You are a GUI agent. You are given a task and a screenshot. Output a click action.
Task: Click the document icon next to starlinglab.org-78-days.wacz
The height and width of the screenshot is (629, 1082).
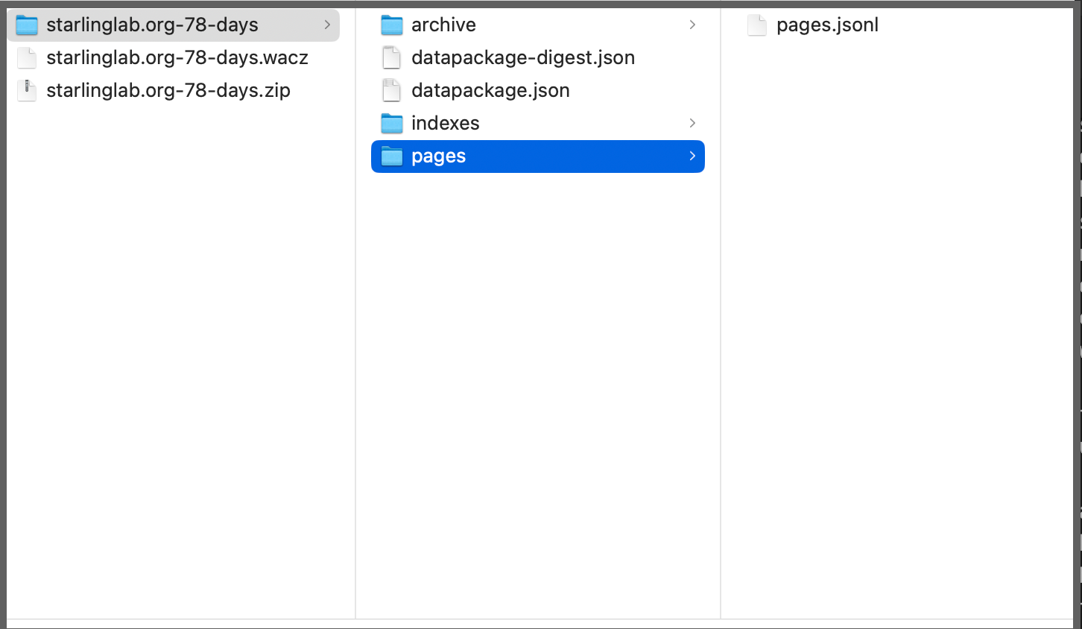click(x=26, y=57)
